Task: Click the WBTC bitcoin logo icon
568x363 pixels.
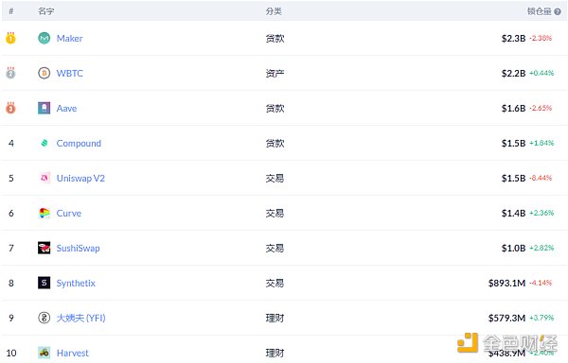Action: point(44,73)
